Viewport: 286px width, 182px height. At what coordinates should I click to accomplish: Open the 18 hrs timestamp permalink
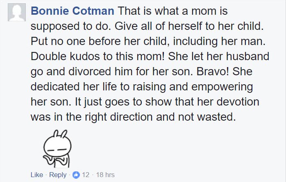(x=105, y=175)
